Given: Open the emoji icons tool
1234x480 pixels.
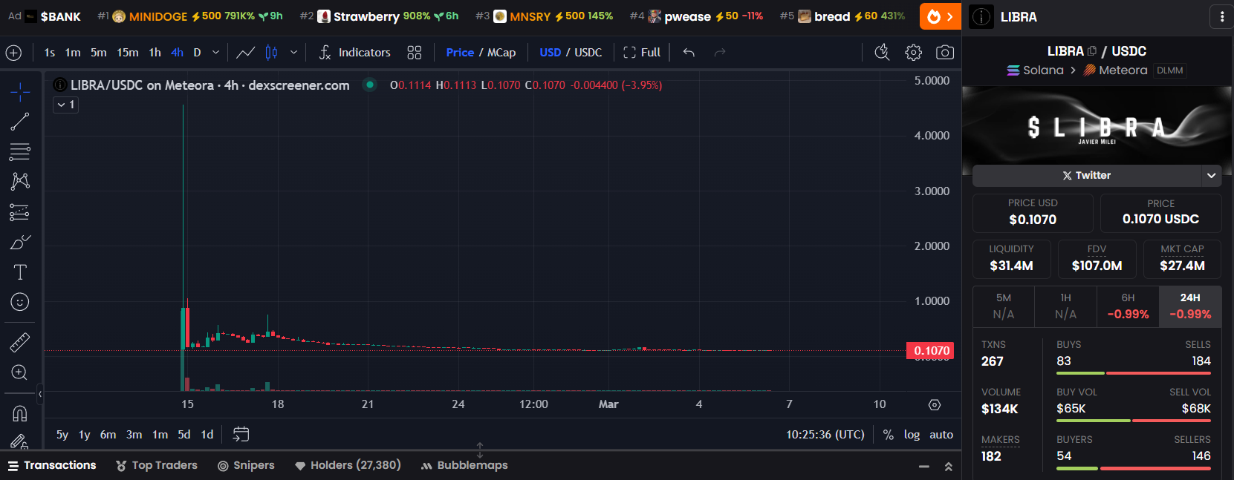Looking at the screenshot, I should [x=20, y=302].
